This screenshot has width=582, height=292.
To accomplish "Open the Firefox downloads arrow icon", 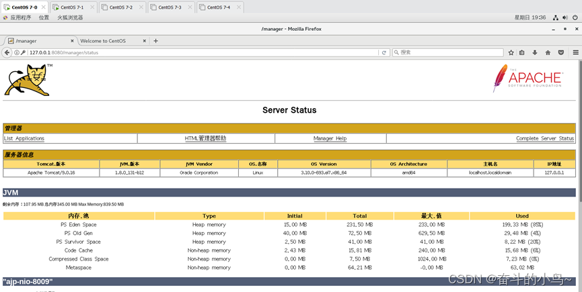I will tap(535, 52).
